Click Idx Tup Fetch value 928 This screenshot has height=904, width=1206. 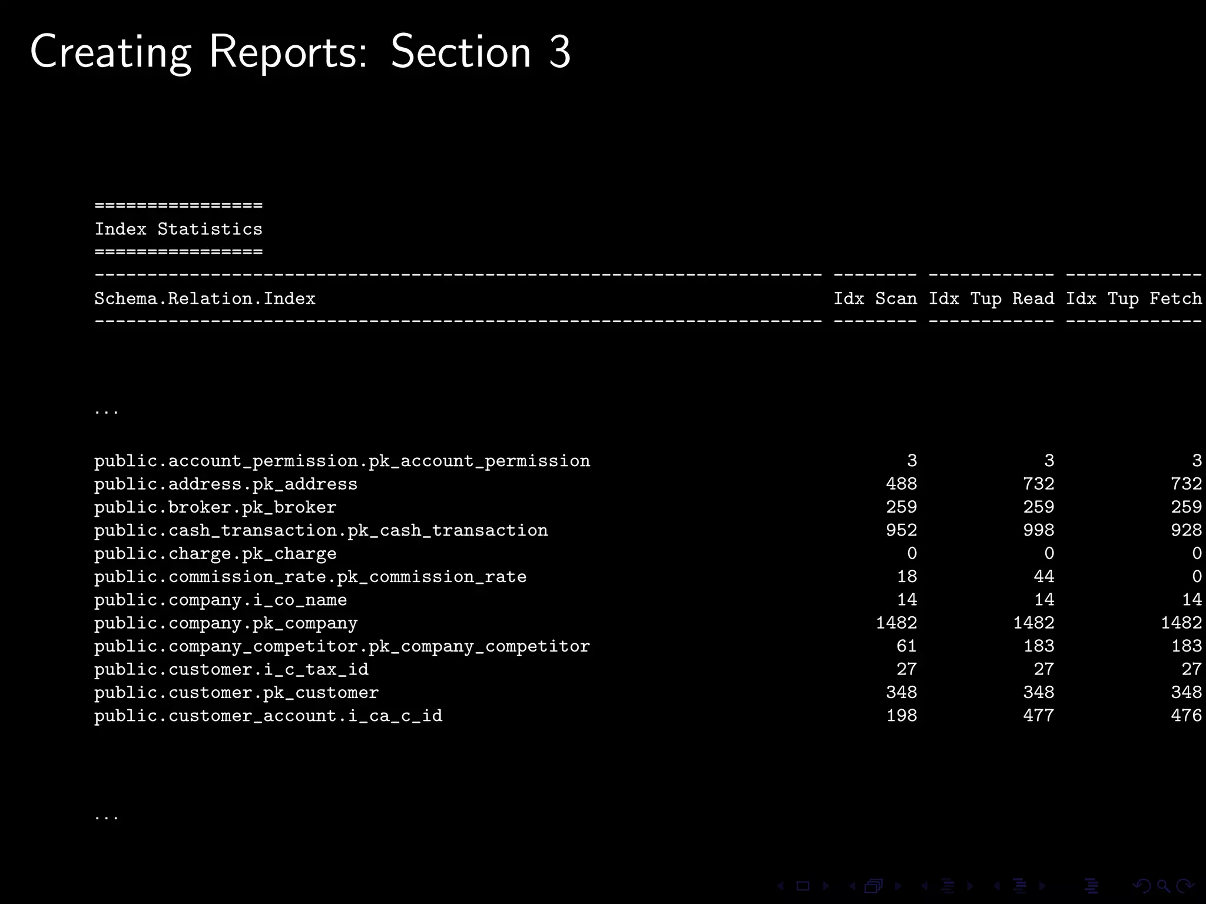[1187, 530]
